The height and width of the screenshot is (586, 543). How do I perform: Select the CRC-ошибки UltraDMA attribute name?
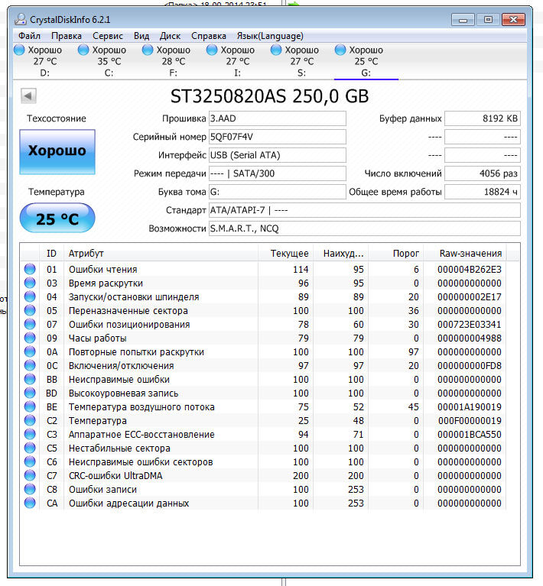(x=115, y=476)
